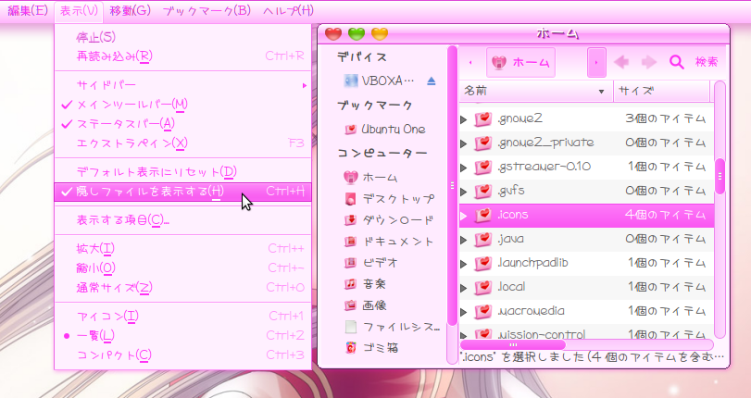Expand the .launchpadlib folder row
The width and height of the screenshot is (751, 398).
[x=464, y=264]
